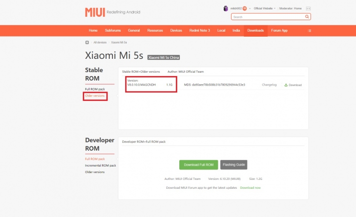356x217 pixels.
Task: Open the India menu item
Action: (x=236, y=30)
